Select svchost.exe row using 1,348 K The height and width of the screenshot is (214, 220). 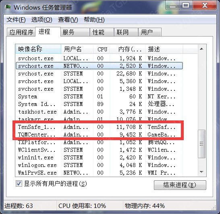pyautogui.click(x=99, y=89)
